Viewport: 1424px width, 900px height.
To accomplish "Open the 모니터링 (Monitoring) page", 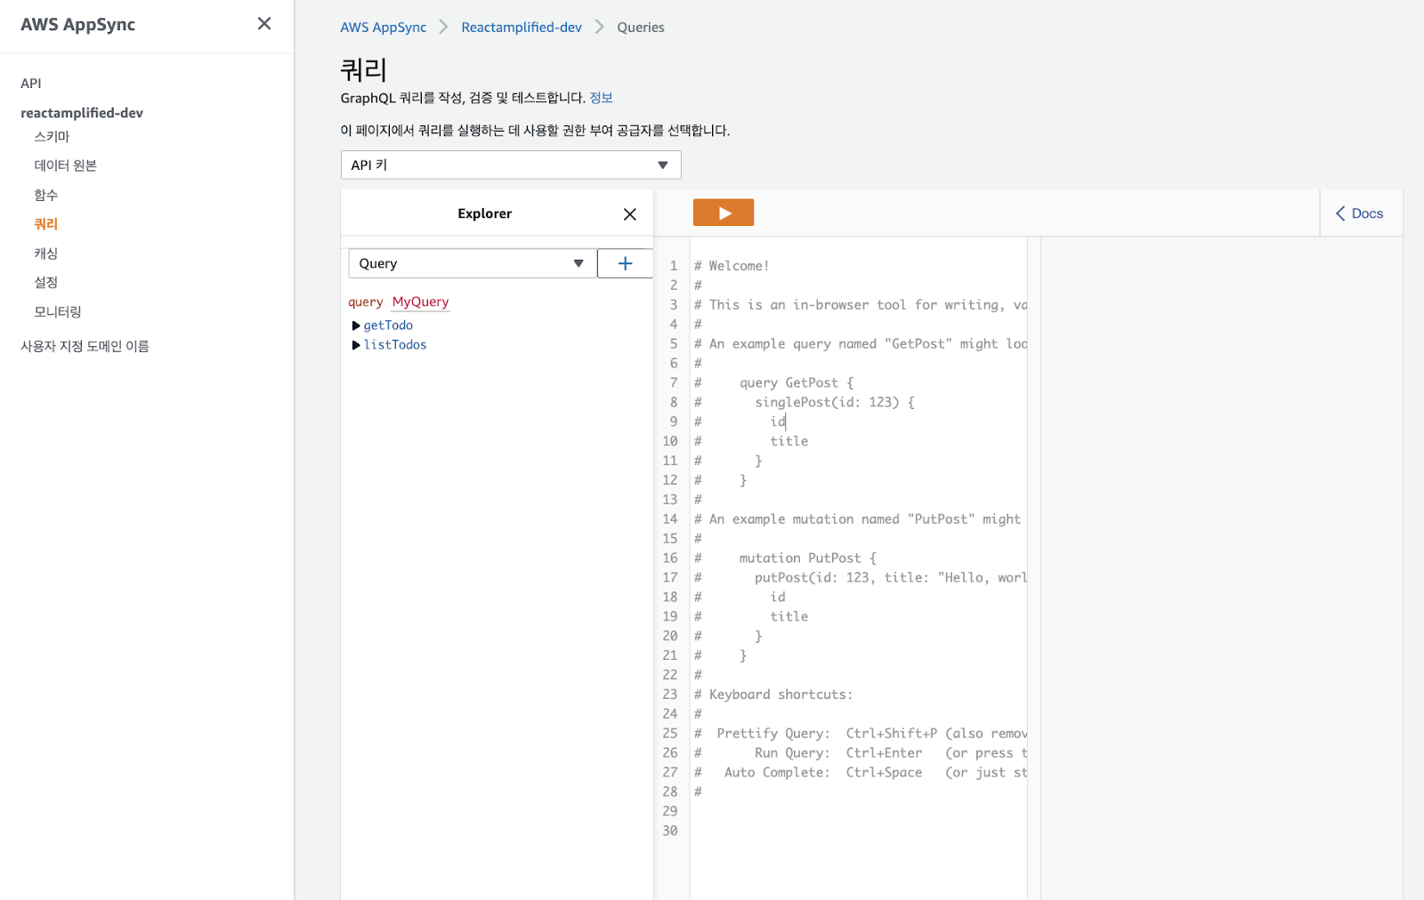I will pos(58,312).
